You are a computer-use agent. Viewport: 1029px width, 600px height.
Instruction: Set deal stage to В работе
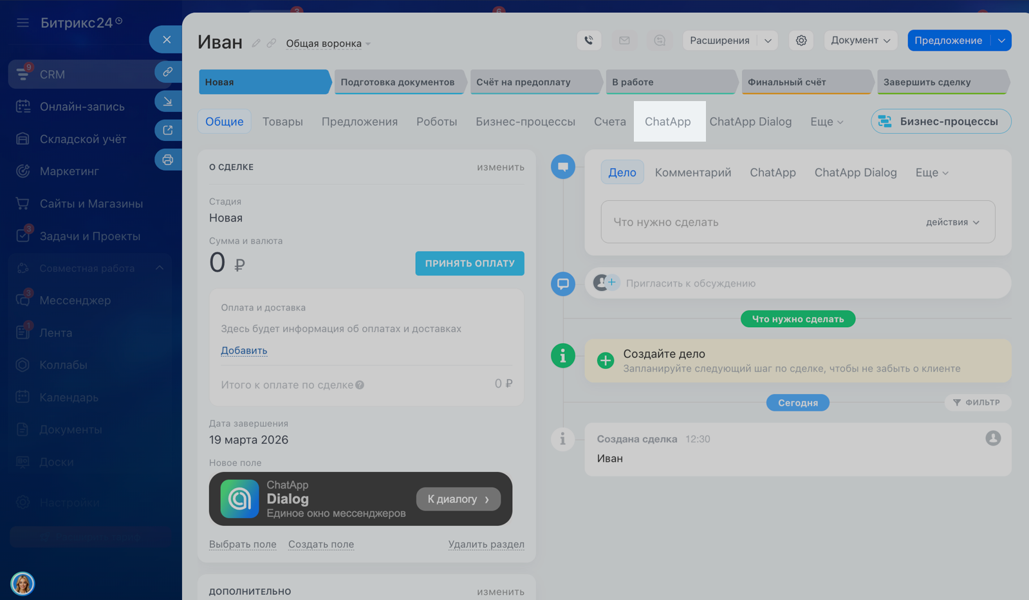pos(669,82)
